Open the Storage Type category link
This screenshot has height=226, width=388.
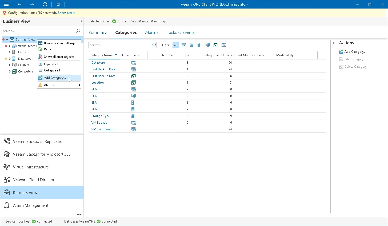point(101,116)
